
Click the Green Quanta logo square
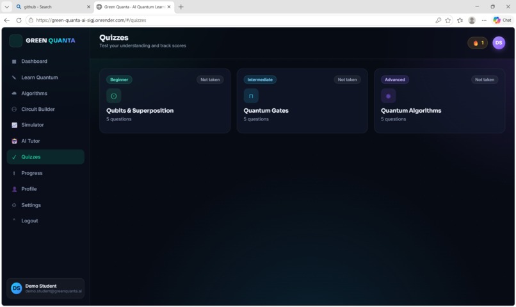click(15, 40)
